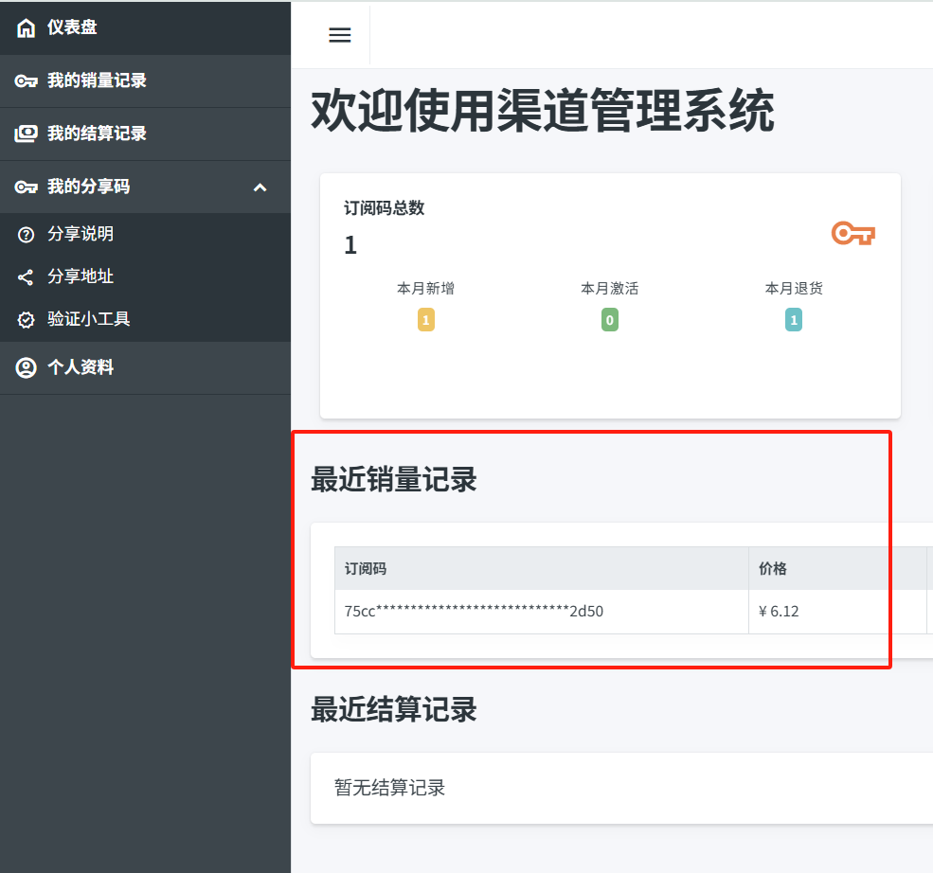This screenshot has height=873, width=933.
Task: Click the user avatar icon beside 个人资料
Action: pos(26,367)
